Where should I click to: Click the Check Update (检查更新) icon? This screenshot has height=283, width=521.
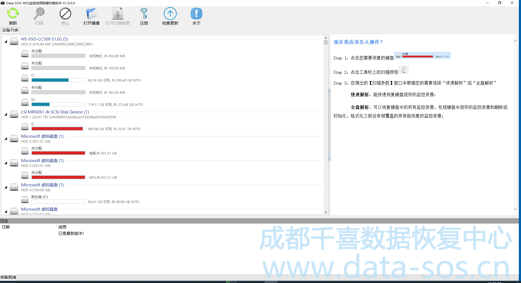tap(170, 14)
